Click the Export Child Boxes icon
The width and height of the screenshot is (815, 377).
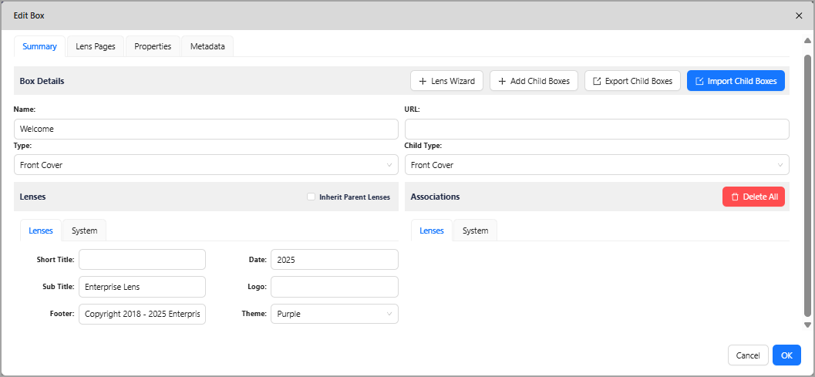pos(597,81)
